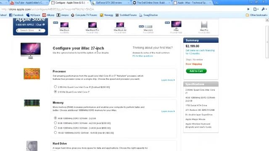
Task: Select 2.8GHz Quad-Core Intel Core i7 option
Action: pyautogui.click(x=55, y=91)
